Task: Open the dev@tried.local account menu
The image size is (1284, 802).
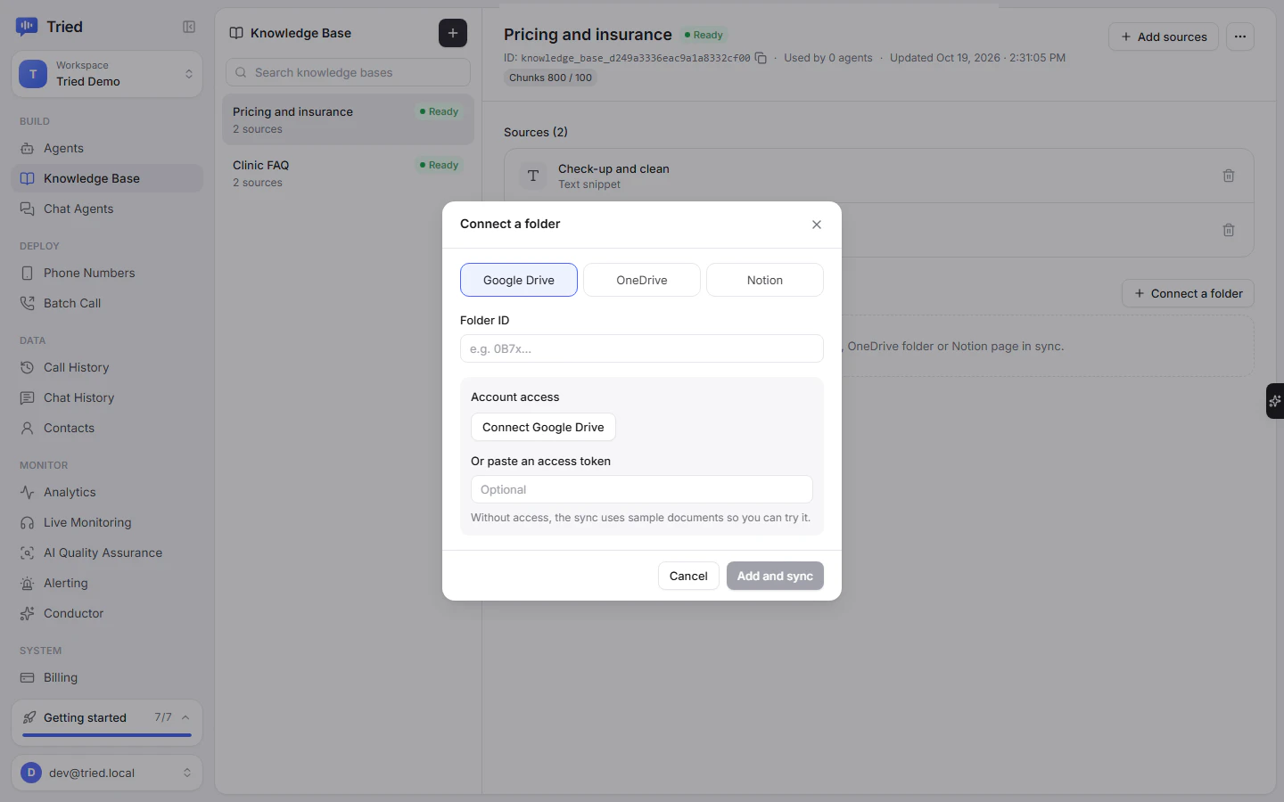Action: 107,773
